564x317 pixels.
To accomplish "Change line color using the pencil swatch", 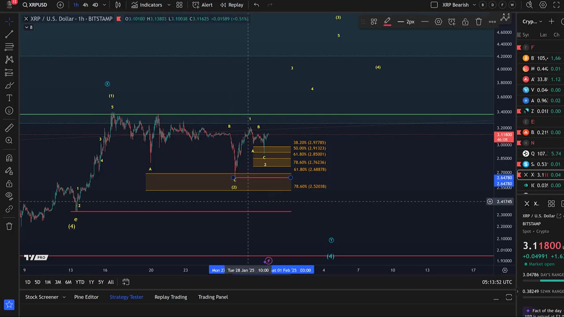I will click(x=387, y=22).
